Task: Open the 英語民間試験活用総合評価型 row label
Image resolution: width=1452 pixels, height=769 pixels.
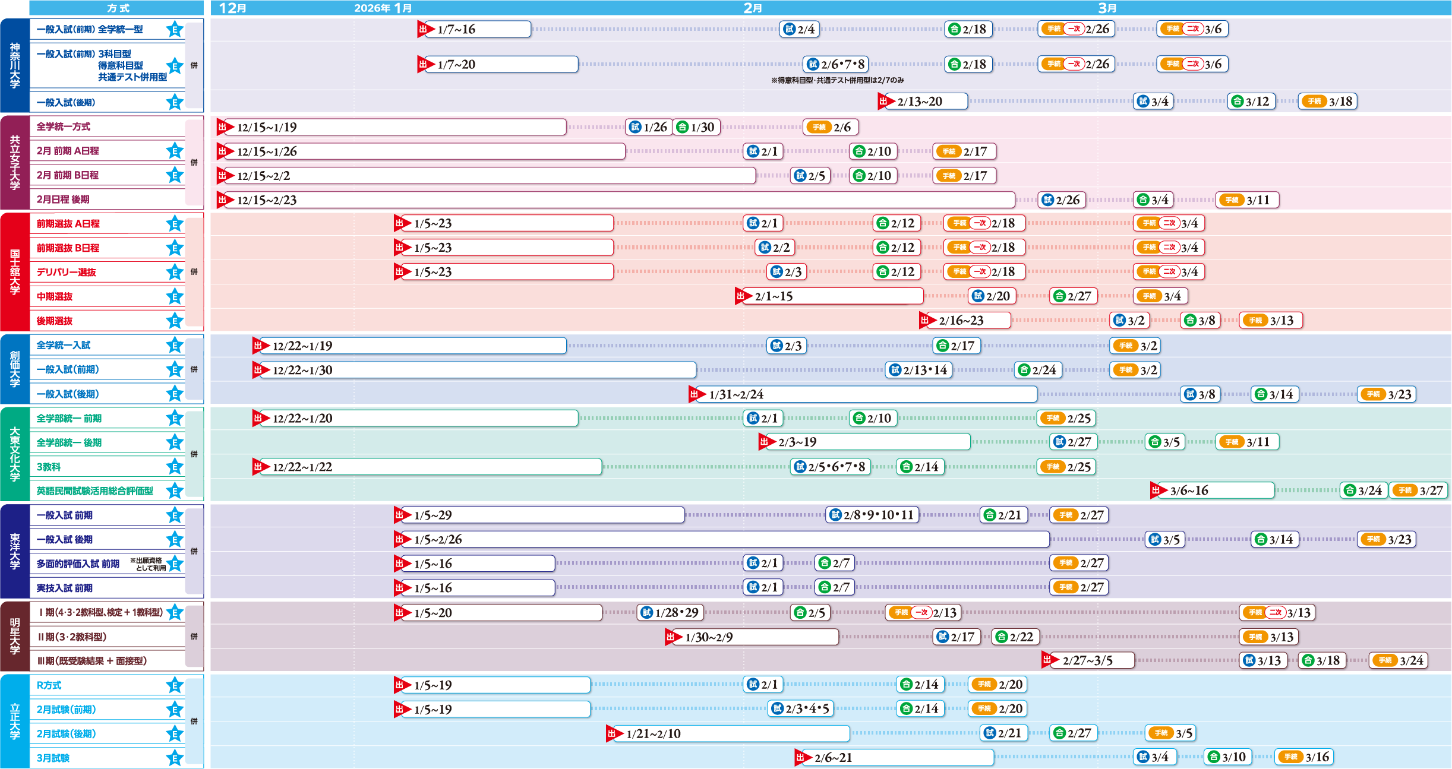Action: tap(95, 491)
